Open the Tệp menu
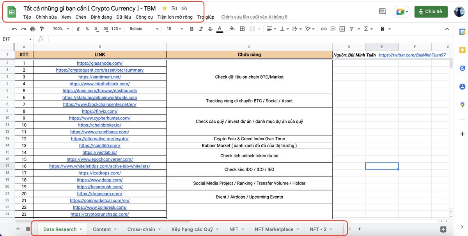The image size is (468, 236). 27,17
